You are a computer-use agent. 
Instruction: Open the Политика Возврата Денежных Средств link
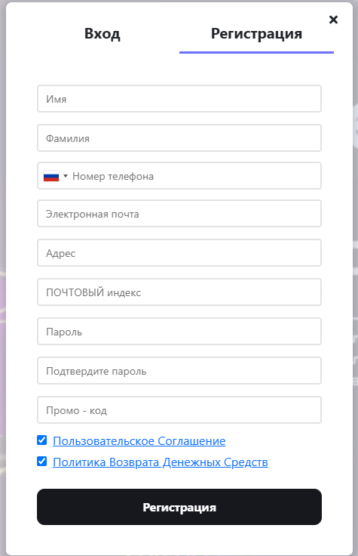pyautogui.click(x=161, y=462)
